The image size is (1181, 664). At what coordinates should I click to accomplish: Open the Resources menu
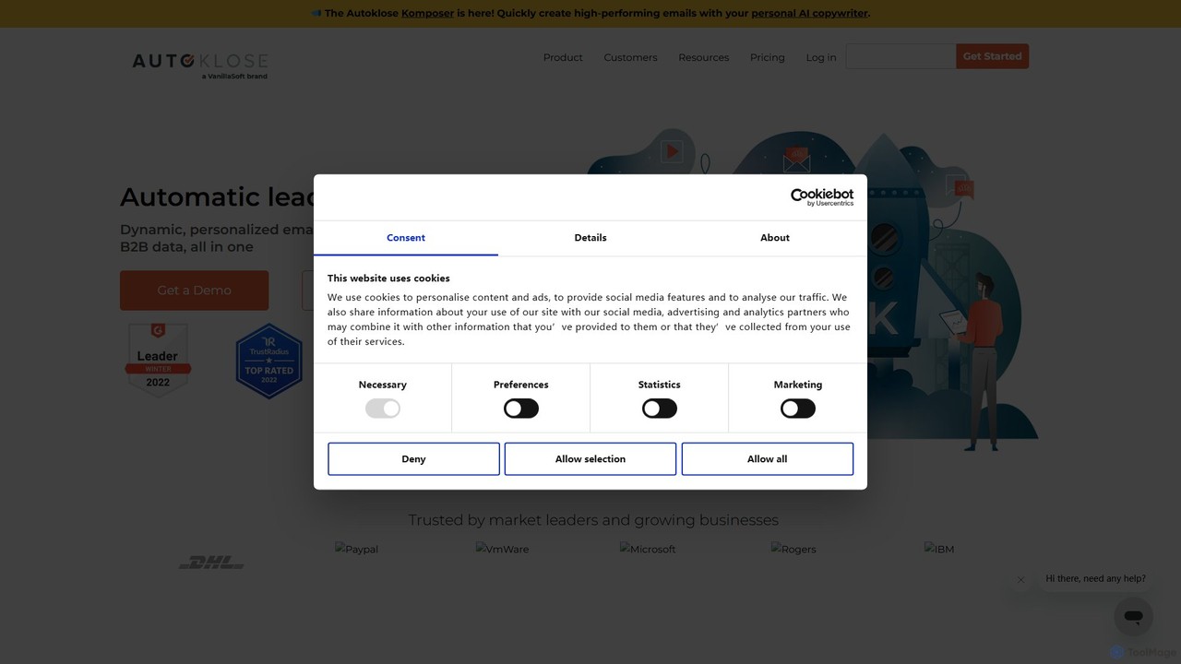point(704,57)
